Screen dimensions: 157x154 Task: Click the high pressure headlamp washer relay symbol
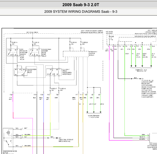(x=13, y=52)
